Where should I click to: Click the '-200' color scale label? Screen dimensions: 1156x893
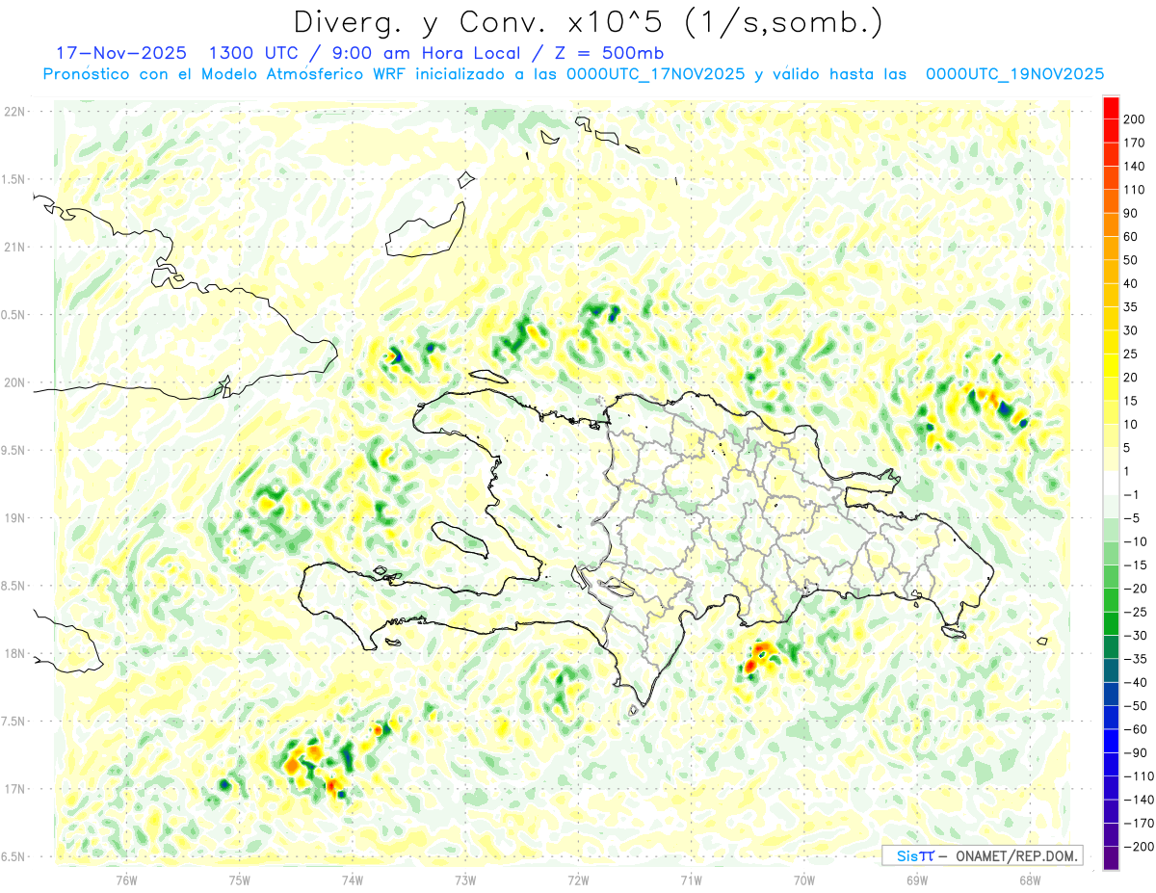coord(1138,848)
